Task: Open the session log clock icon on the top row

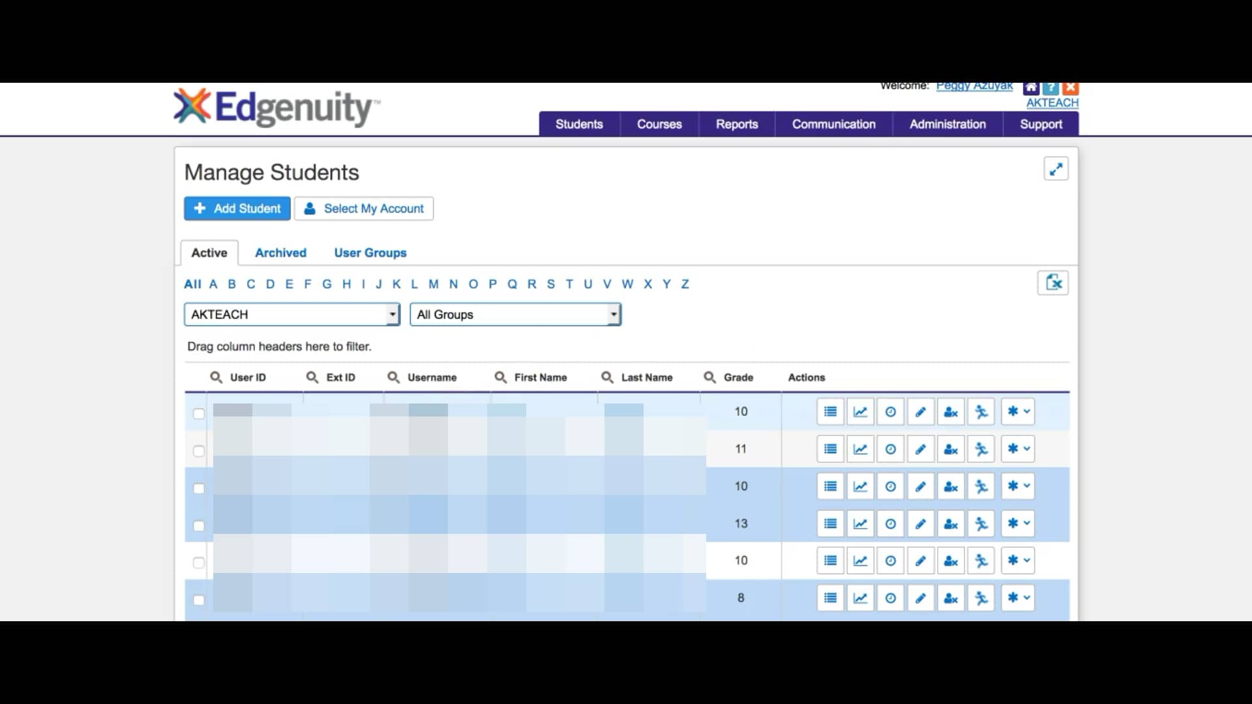Action: (890, 411)
